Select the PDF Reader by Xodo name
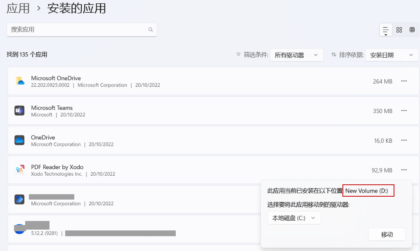 [57, 167]
